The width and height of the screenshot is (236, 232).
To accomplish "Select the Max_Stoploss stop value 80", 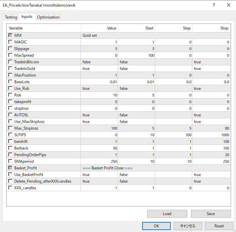I will [211, 128].
